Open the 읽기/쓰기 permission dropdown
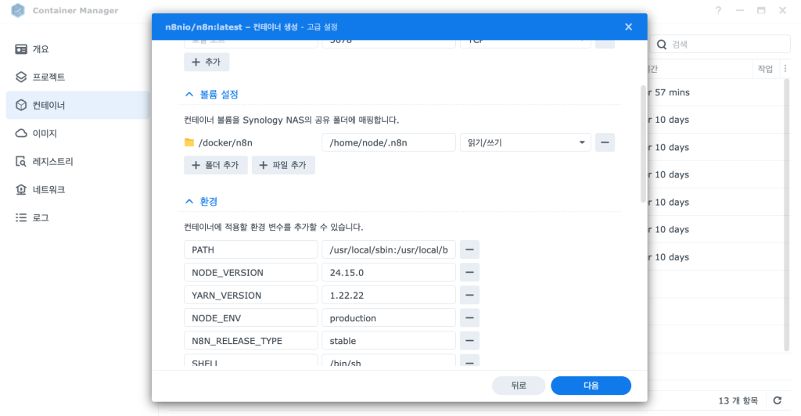 tap(525, 142)
